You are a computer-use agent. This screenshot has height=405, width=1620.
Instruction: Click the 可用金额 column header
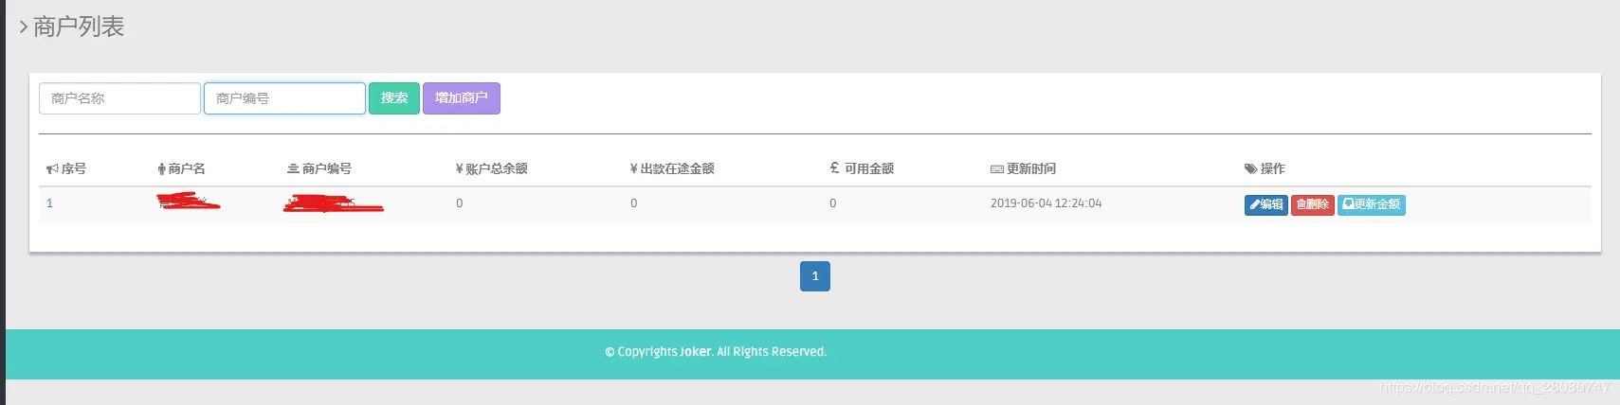pos(862,168)
